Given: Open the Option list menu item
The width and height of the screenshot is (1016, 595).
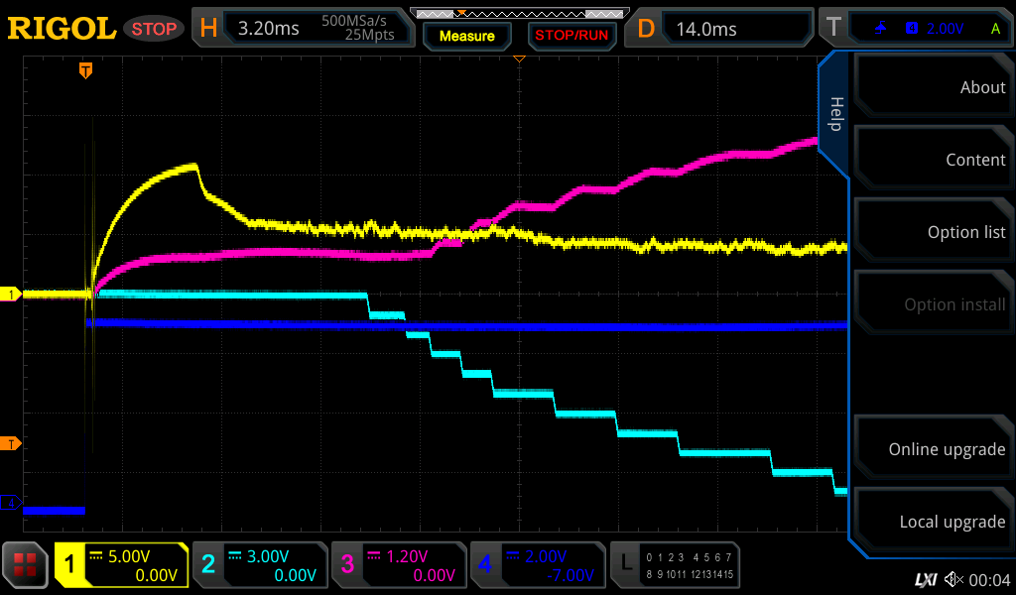Looking at the screenshot, I should 933,232.
